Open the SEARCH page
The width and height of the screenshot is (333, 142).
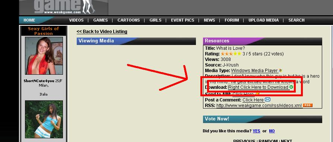tap(296, 20)
